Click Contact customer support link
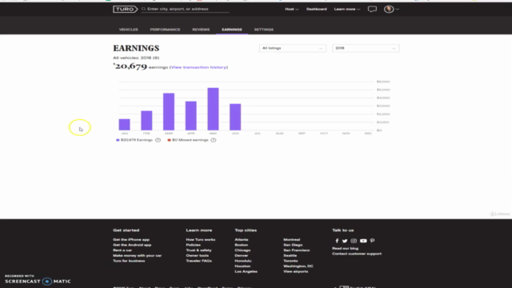Screen dimensions: 512x288 point(357,254)
